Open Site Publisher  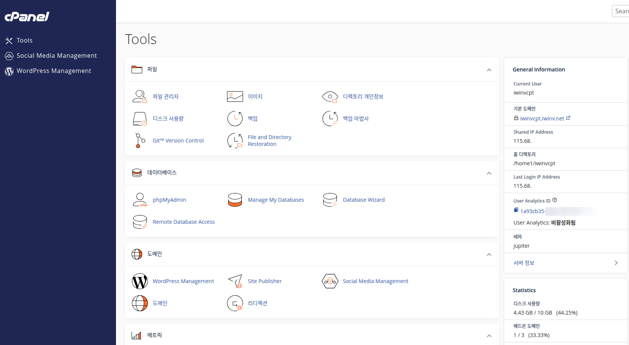264,281
